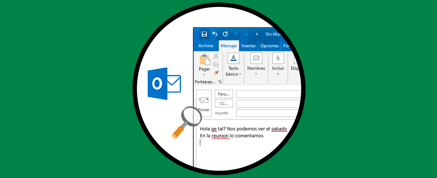
Task: Open Customize Quick Access Toolbar dropdown
Action: [x=257, y=34]
